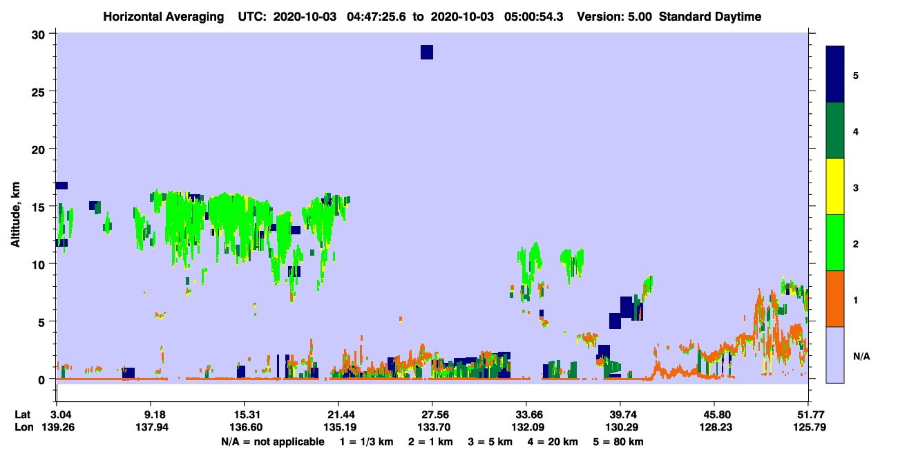Click the bright green colorbar segment labeled 2
898x461 pixels.
(x=835, y=243)
